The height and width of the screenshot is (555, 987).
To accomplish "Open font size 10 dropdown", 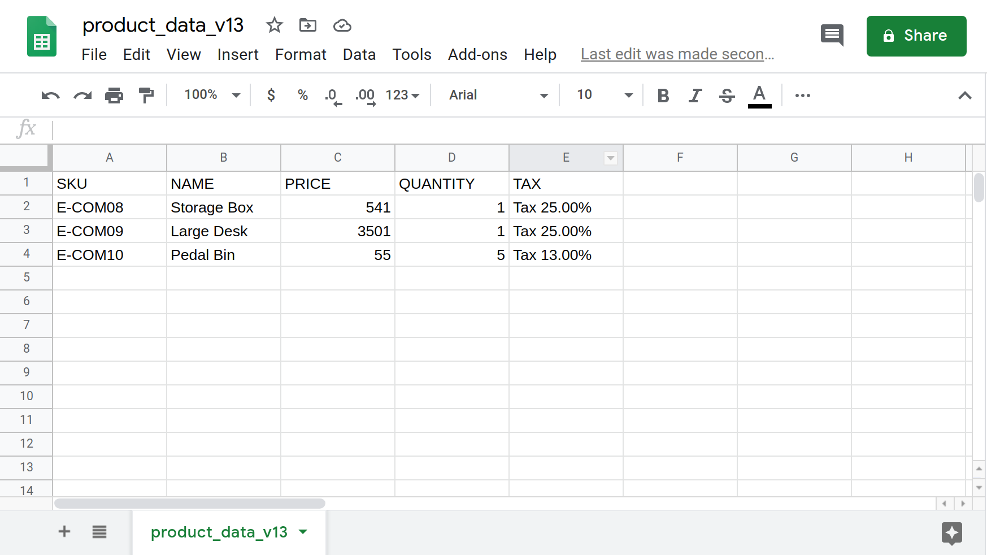I will pos(604,95).
